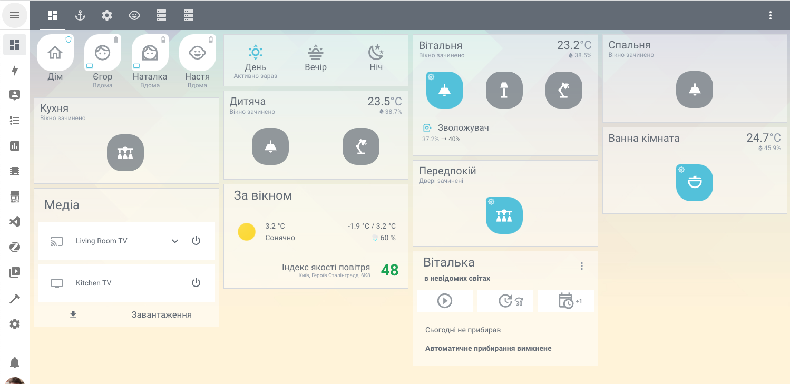Image resolution: width=790 pixels, height=384 pixels.
Task: Open the top-right three-dot menu
Action: (770, 15)
